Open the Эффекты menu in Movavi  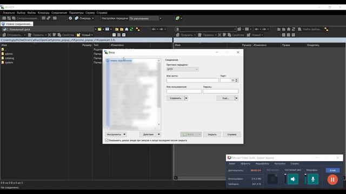[x=245, y=164]
